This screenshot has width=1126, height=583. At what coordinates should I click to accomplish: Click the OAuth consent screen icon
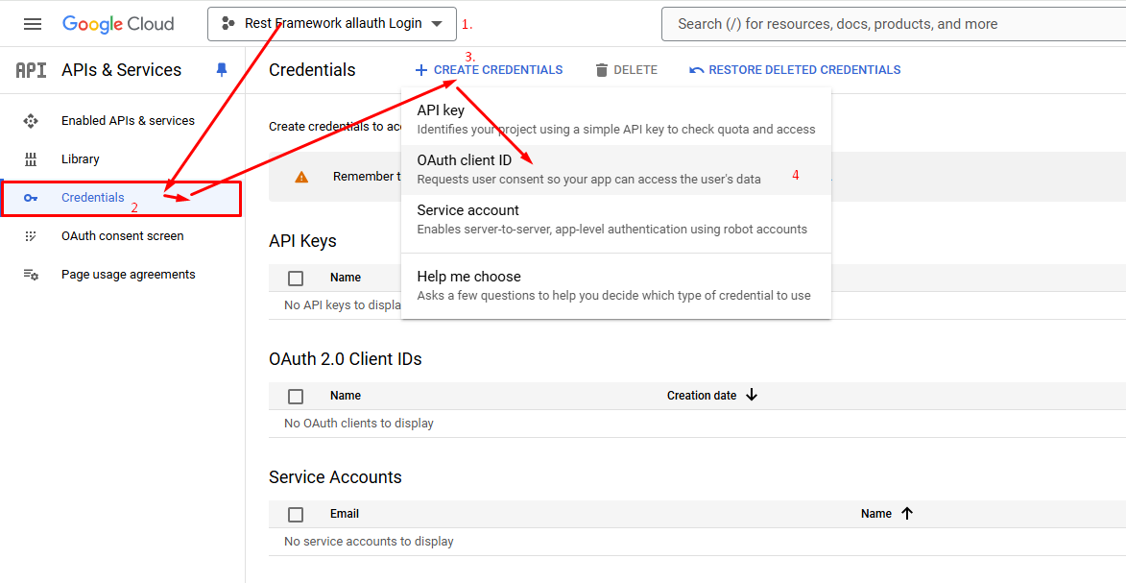(31, 236)
